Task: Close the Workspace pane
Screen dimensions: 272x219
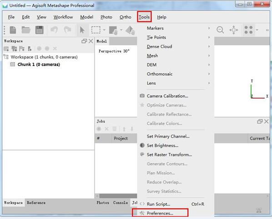Action: pyautogui.click(x=91, y=41)
